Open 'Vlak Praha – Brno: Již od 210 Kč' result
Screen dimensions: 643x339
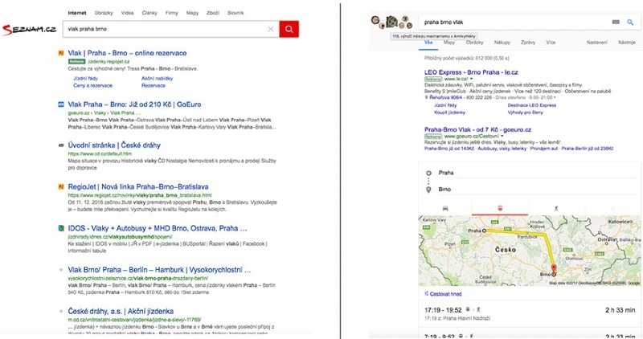[x=134, y=104]
